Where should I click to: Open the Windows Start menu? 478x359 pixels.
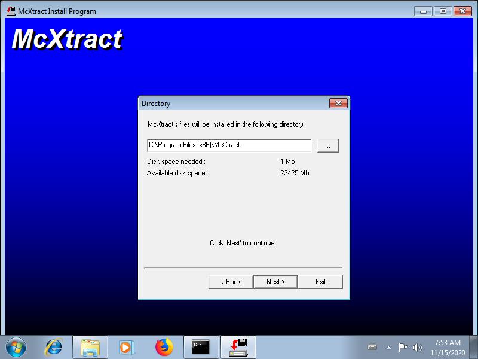tap(16, 347)
